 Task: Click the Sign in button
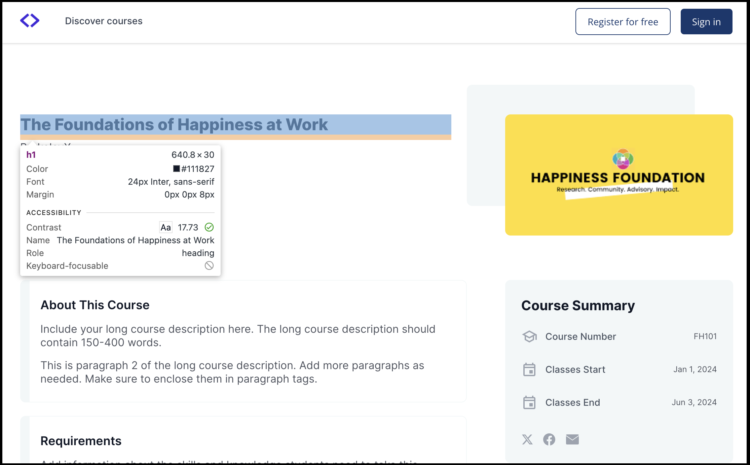(706, 22)
